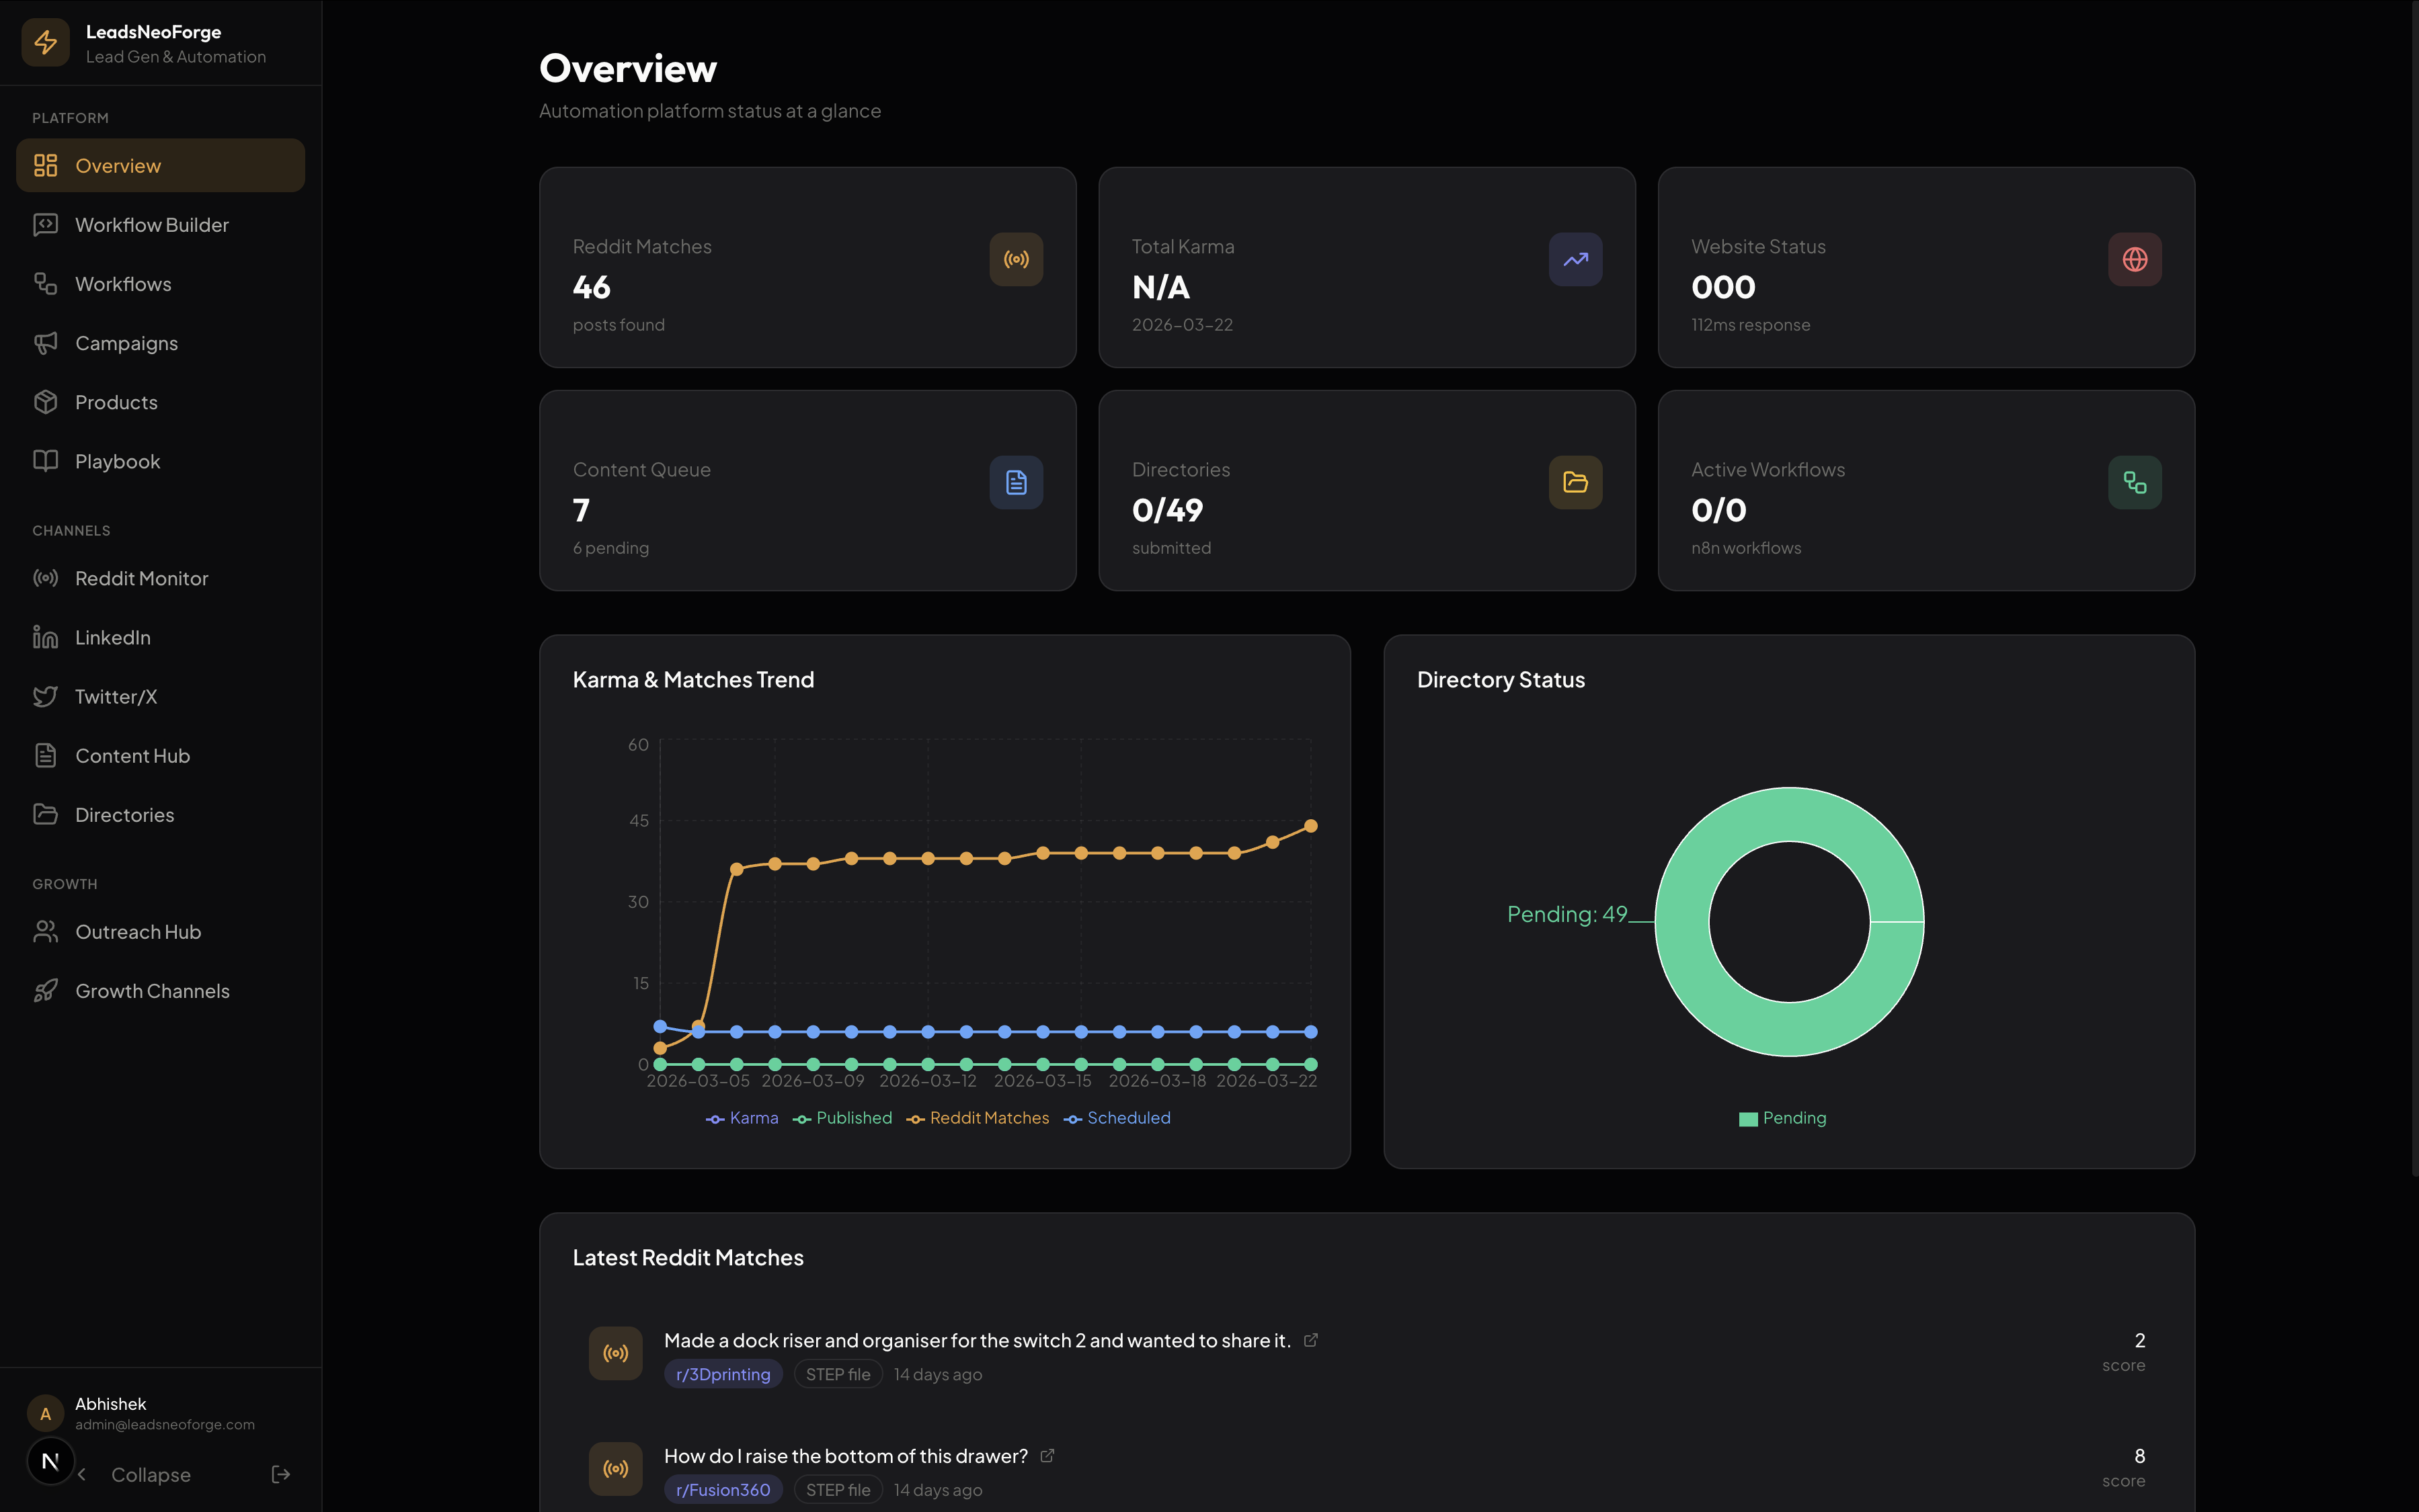Open the Workflow Builder menu item
This screenshot has width=2419, height=1512.
[152, 225]
